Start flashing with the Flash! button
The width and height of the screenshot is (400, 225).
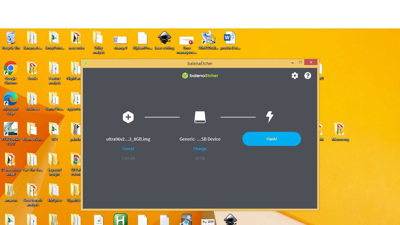coord(272,139)
